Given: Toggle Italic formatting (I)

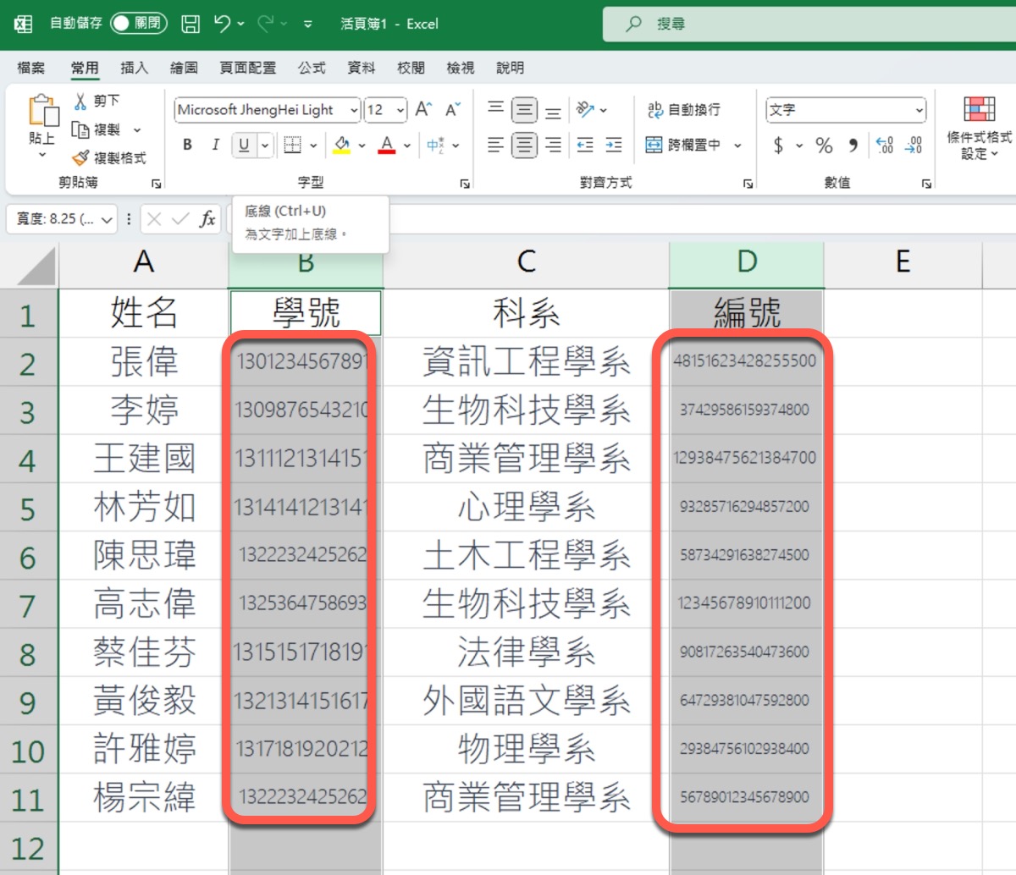Looking at the screenshot, I should 215,146.
